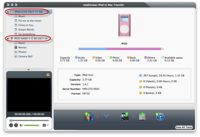Click the Photo 0.00 GB legend item
Screen dimensions: 200x137
click(116, 59)
